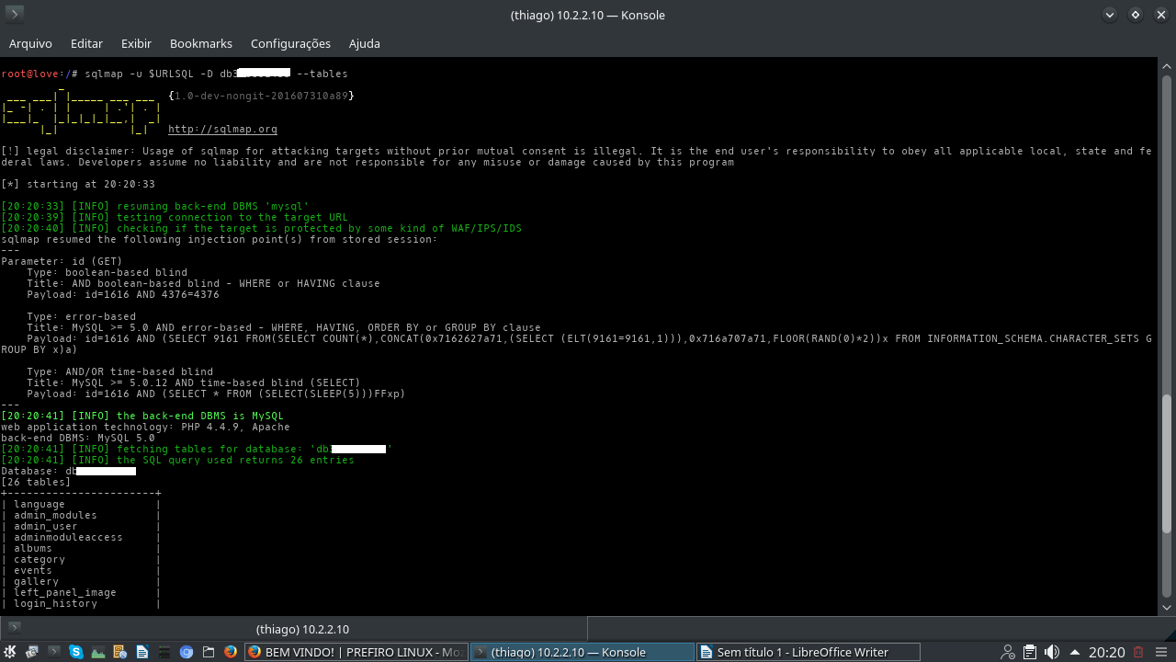Open the KDE application launcher

10,652
